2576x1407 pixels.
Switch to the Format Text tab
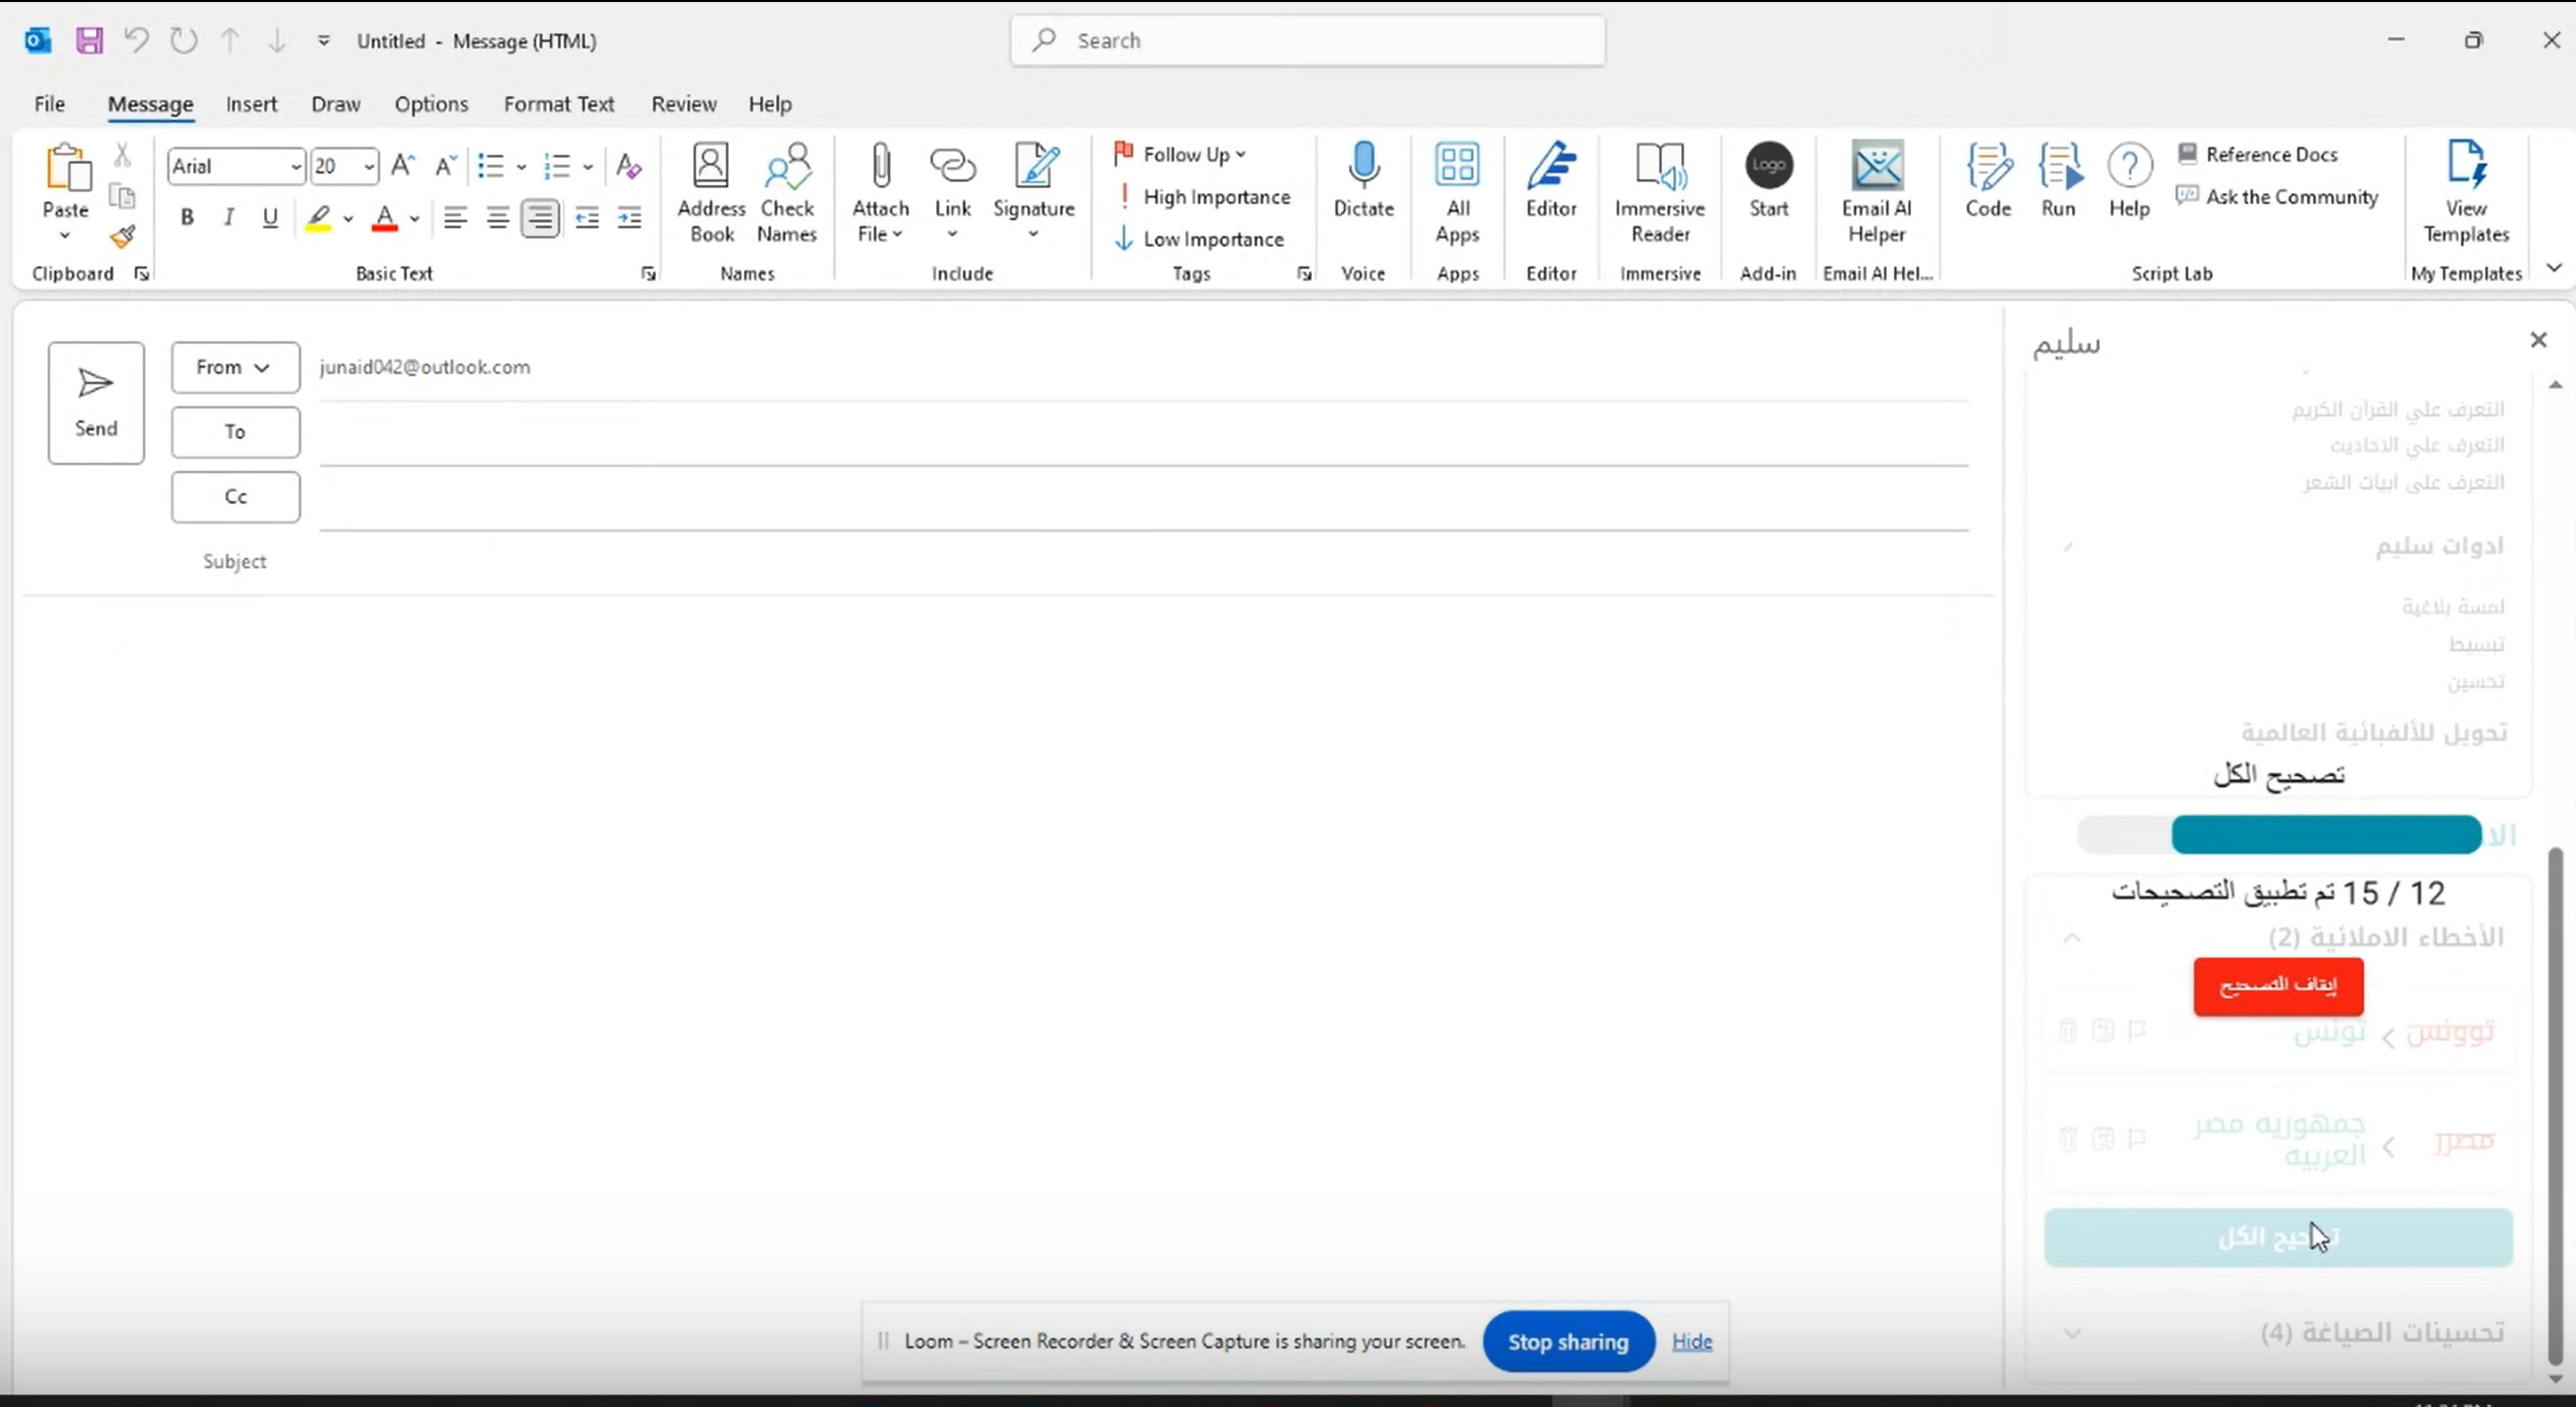(559, 103)
